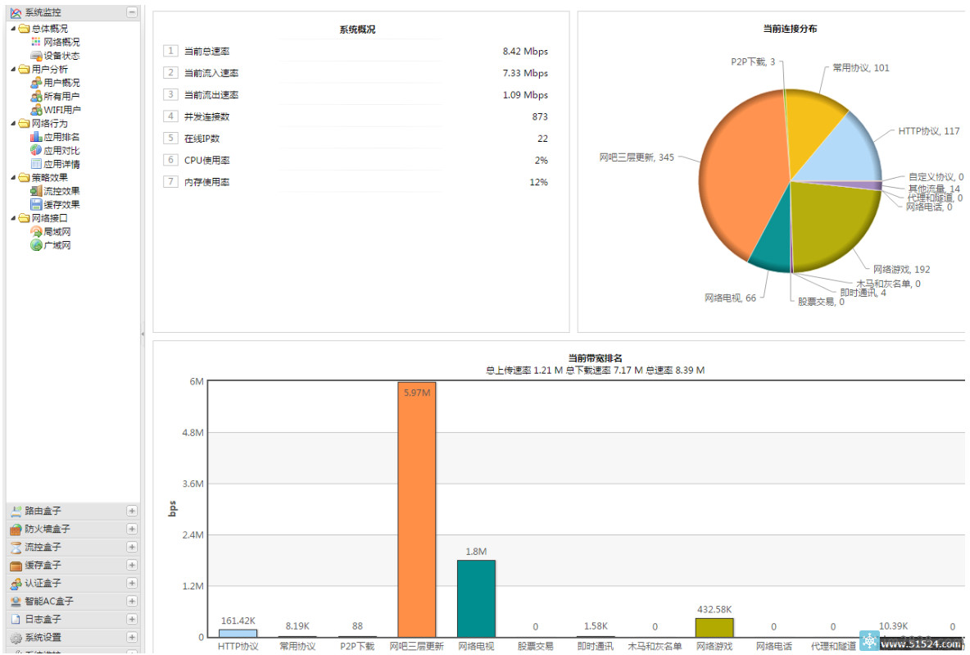Image resolution: width=970 pixels, height=655 pixels.
Task: Open 用户概况 under 用户分析
Action: click(61, 83)
